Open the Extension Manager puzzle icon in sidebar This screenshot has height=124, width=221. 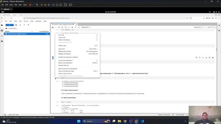tap(2, 41)
